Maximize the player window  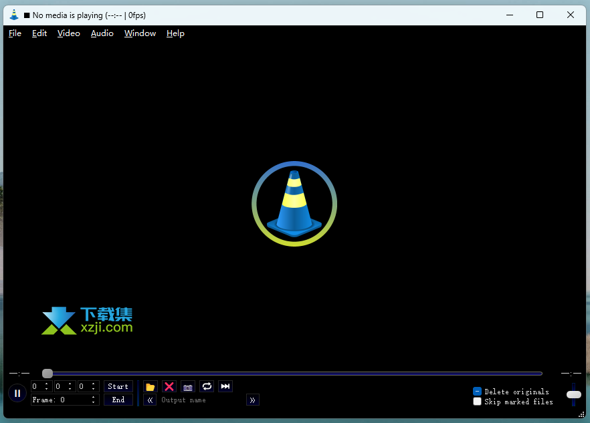(540, 15)
